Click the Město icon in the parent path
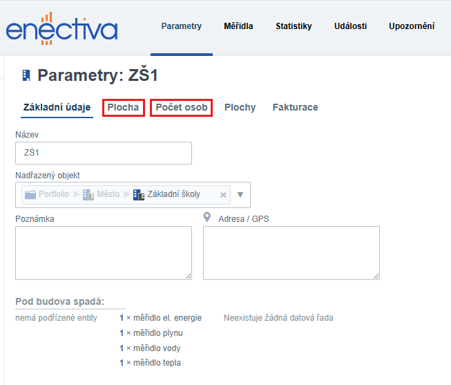The image size is (451, 385). (x=88, y=195)
